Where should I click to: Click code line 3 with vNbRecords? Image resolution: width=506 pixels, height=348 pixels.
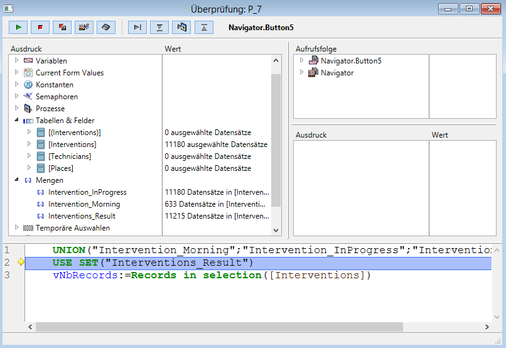[x=212, y=275]
